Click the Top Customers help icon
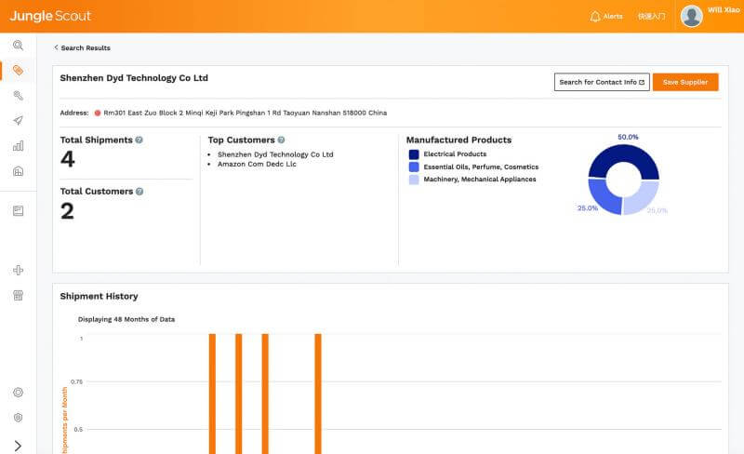Image resolution: width=744 pixels, height=454 pixels. click(x=281, y=140)
